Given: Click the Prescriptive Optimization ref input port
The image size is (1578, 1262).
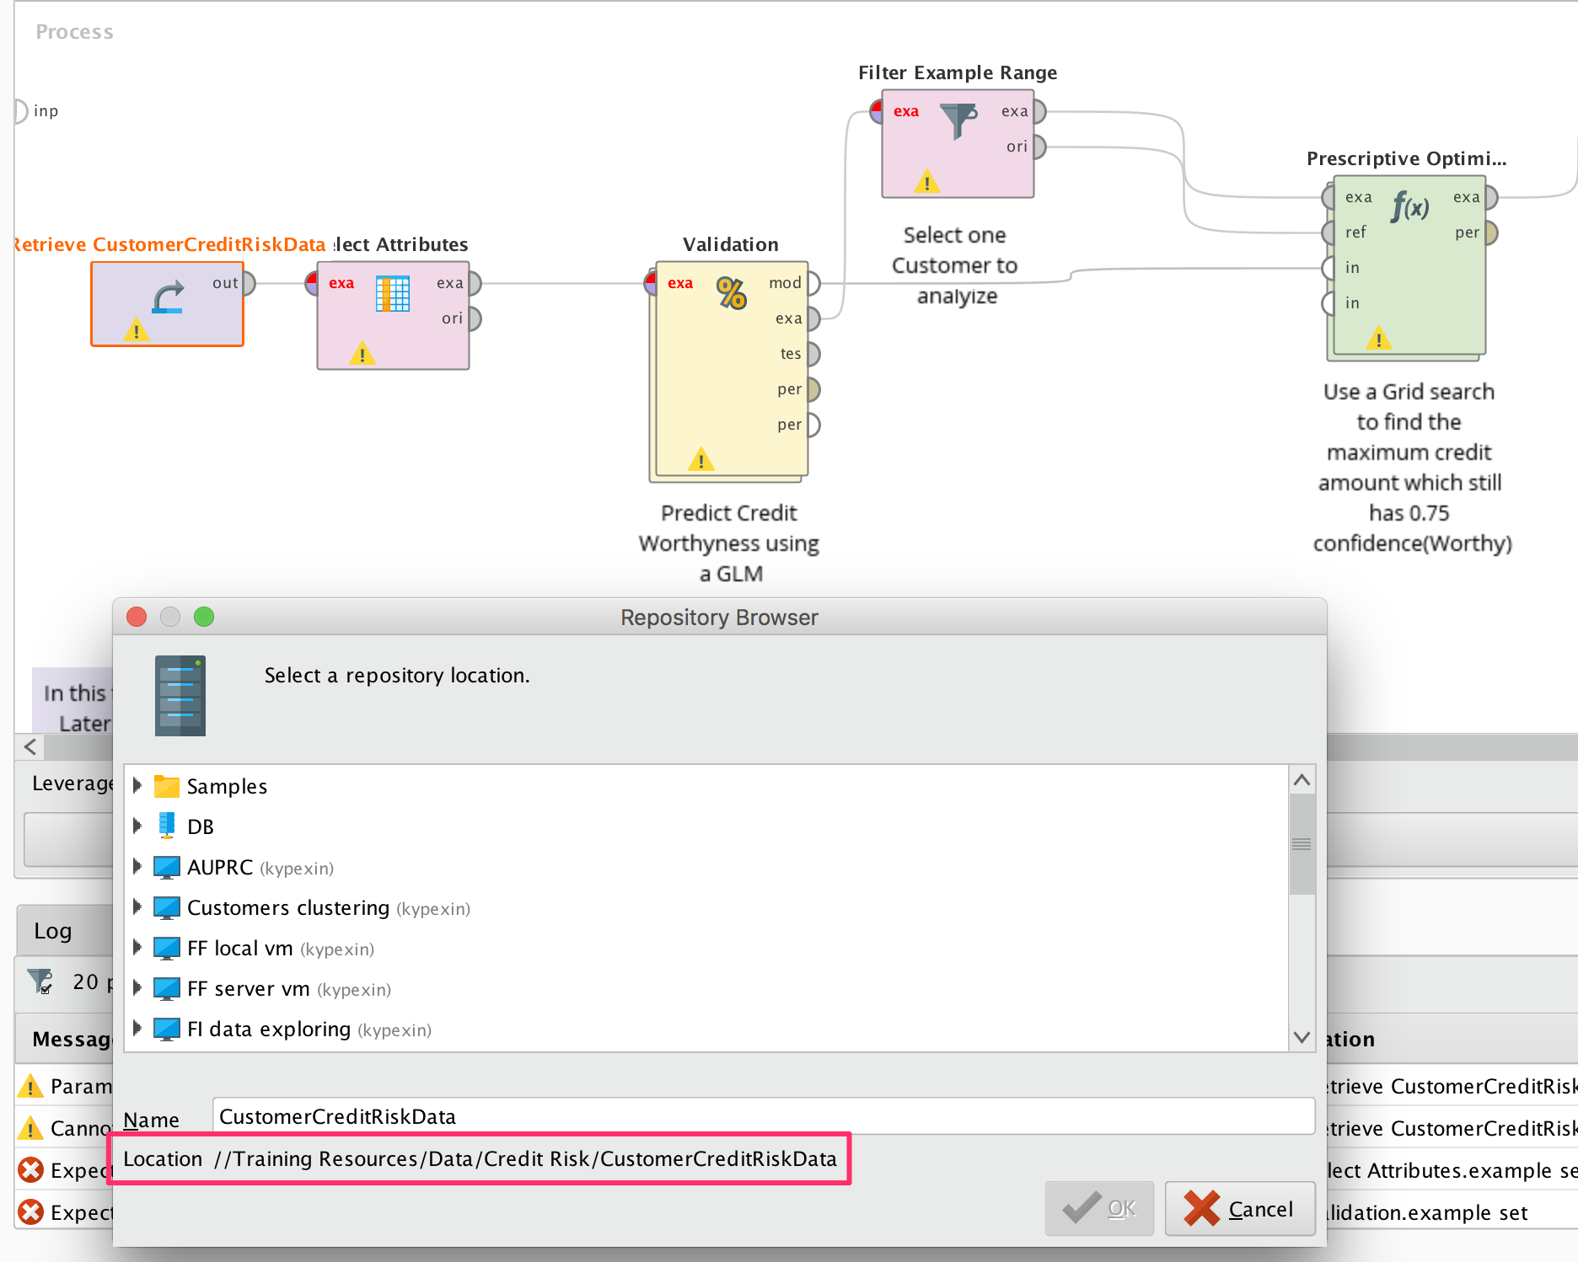Looking at the screenshot, I should 1329,233.
